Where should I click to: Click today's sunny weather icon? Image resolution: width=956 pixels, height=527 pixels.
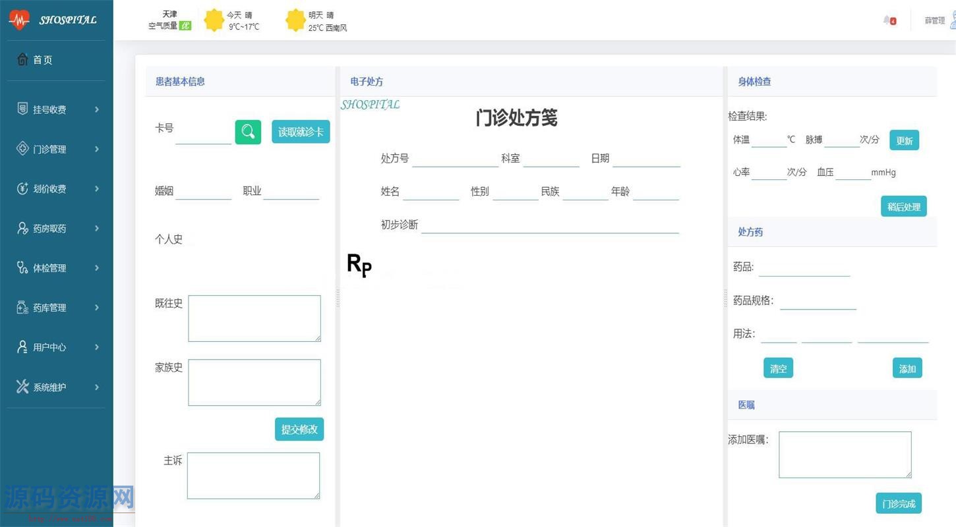point(214,20)
